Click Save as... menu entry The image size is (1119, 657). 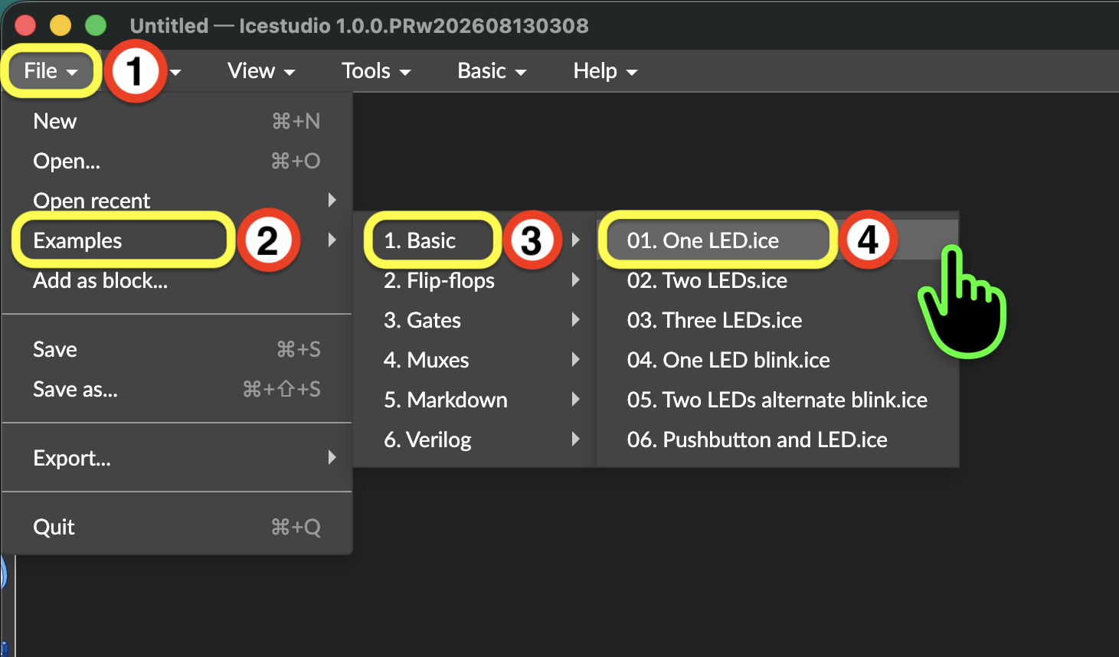[177, 389]
